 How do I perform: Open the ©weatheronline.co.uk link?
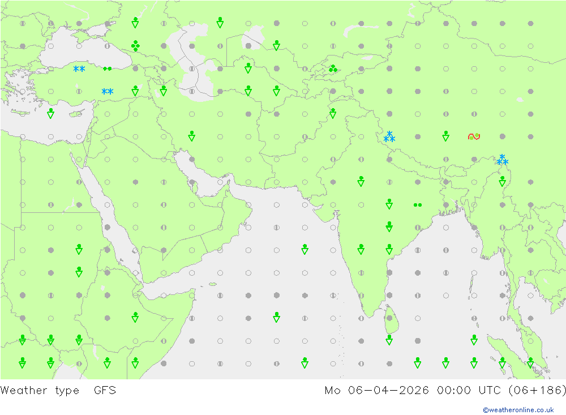point(518,410)
